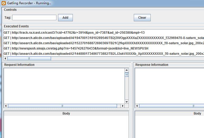Select the GET event with 14488017348677388​2
204x138 pixels.
point(104,54)
